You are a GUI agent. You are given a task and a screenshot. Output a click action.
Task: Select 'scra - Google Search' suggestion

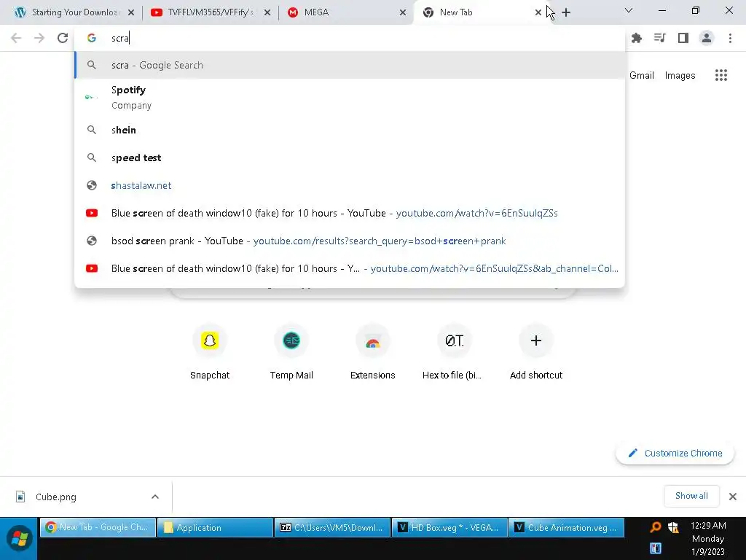[x=350, y=65]
